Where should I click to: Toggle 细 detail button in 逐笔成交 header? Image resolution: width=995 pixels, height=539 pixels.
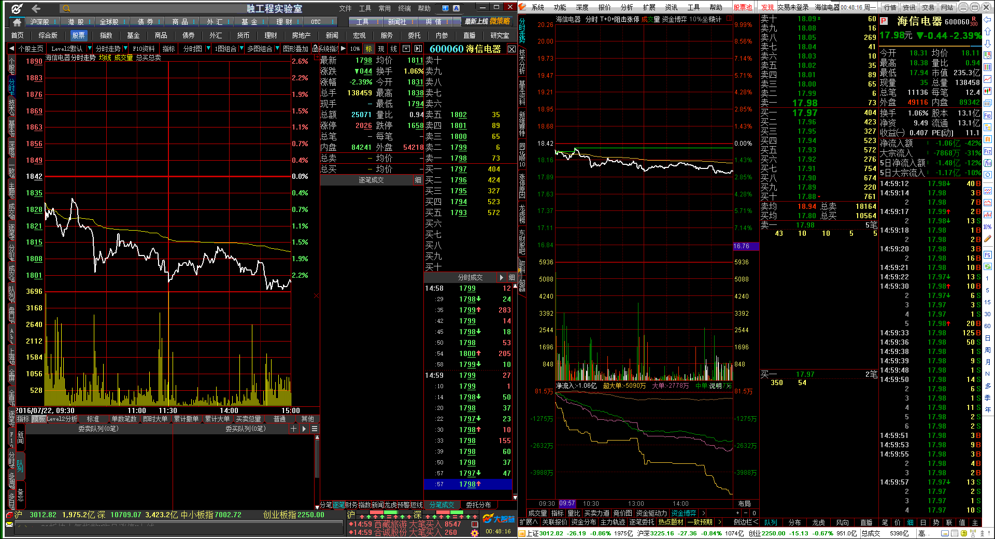pyautogui.click(x=418, y=180)
